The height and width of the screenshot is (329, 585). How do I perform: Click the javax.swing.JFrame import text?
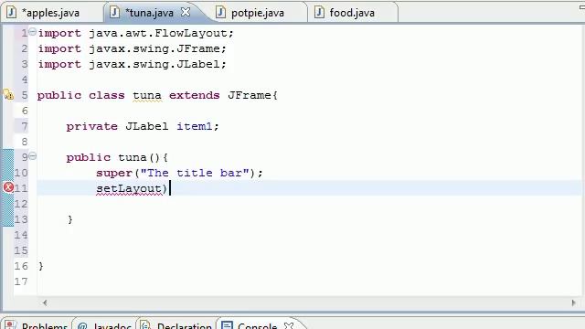[154, 48]
